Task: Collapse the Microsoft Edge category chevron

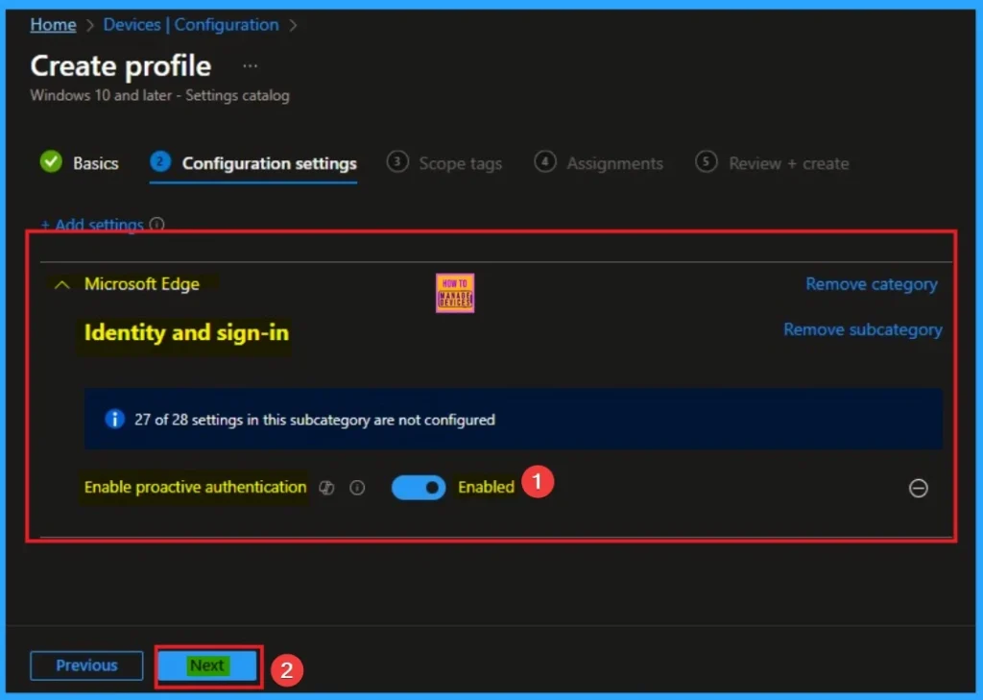Action: coord(62,285)
